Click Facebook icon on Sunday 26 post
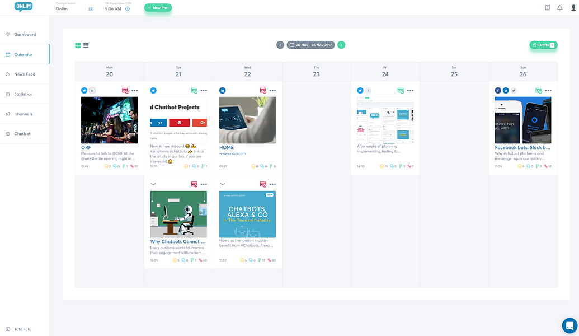 coord(498,91)
